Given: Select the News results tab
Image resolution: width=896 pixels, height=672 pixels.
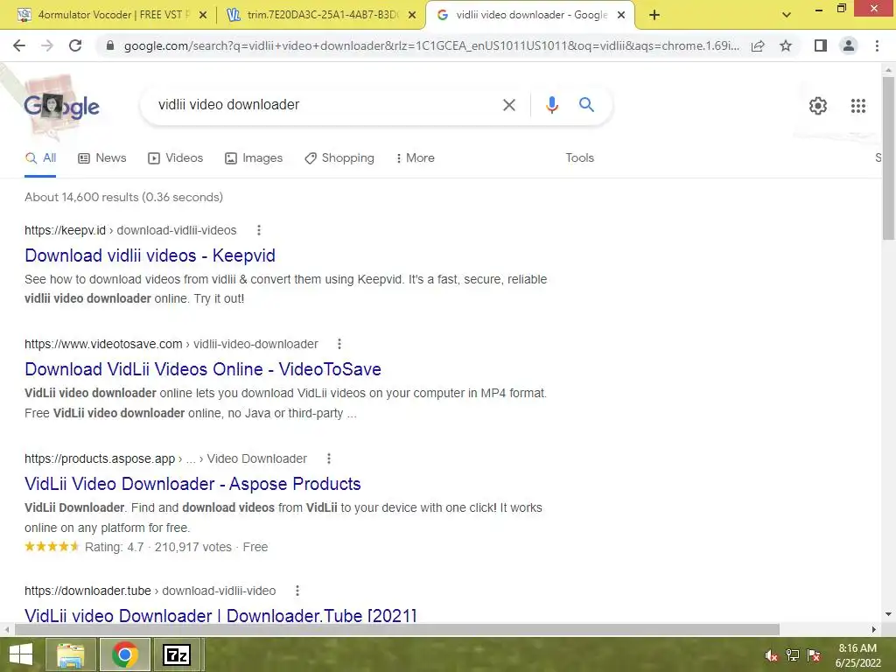Looking at the screenshot, I should [x=102, y=158].
